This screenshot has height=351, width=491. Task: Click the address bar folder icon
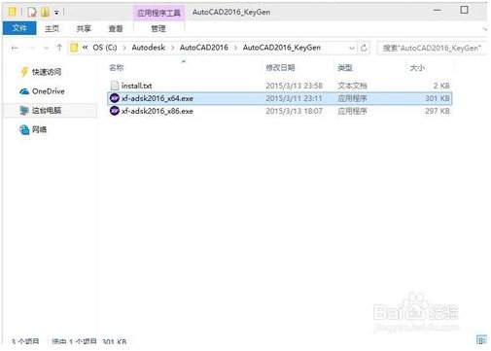click(x=74, y=48)
